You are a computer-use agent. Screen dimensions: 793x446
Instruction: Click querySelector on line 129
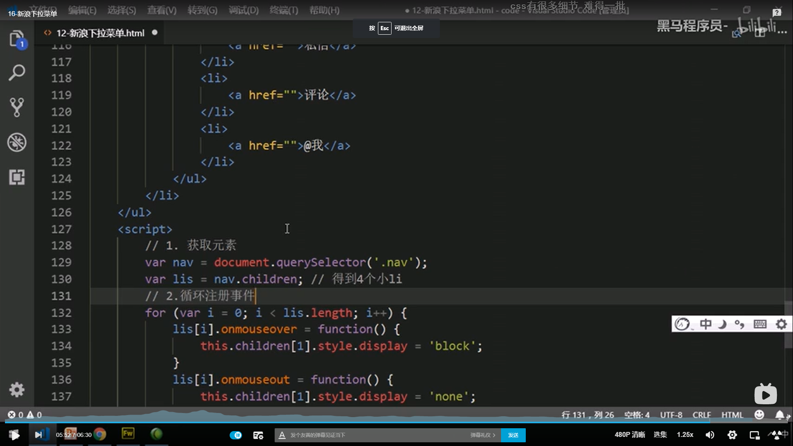(x=321, y=263)
